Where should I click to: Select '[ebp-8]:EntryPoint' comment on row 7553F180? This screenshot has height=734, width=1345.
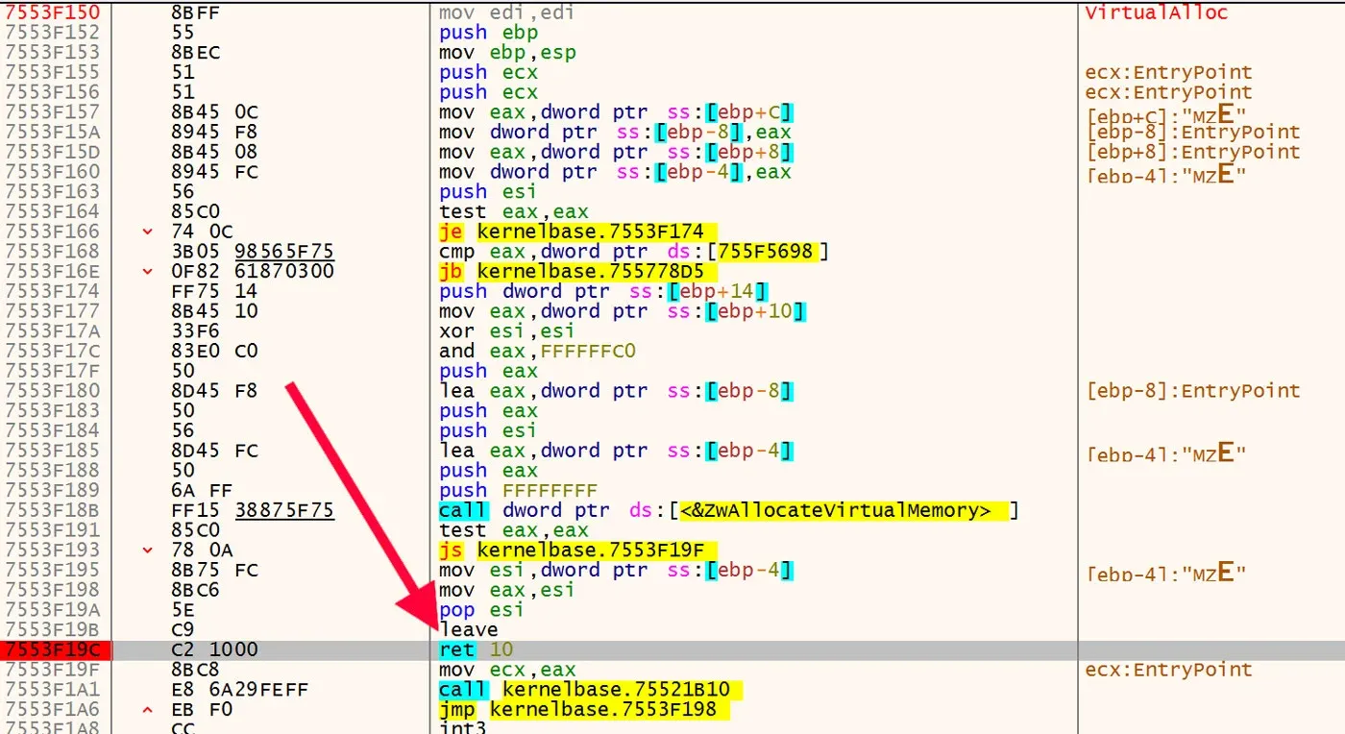pyautogui.click(x=1193, y=391)
